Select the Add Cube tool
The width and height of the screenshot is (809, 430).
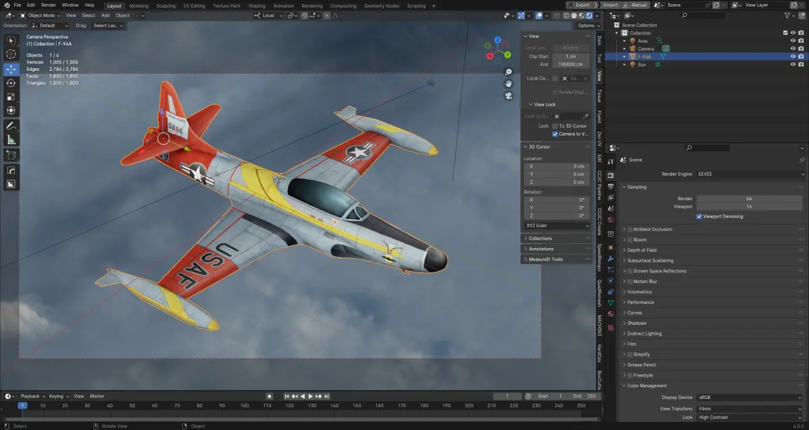coord(11,156)
